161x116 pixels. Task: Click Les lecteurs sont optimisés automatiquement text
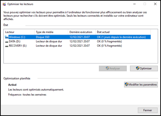[x=36, y=90]
